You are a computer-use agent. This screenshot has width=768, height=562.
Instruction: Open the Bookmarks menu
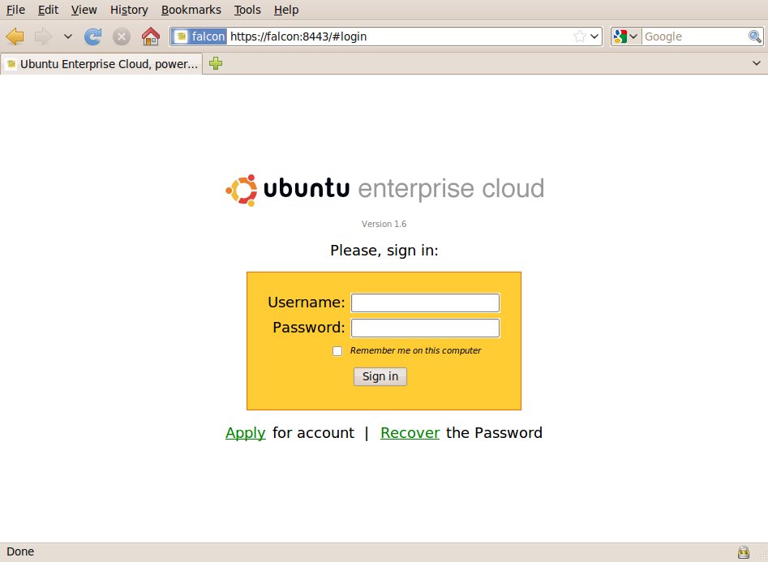click(x=191, y=10)
